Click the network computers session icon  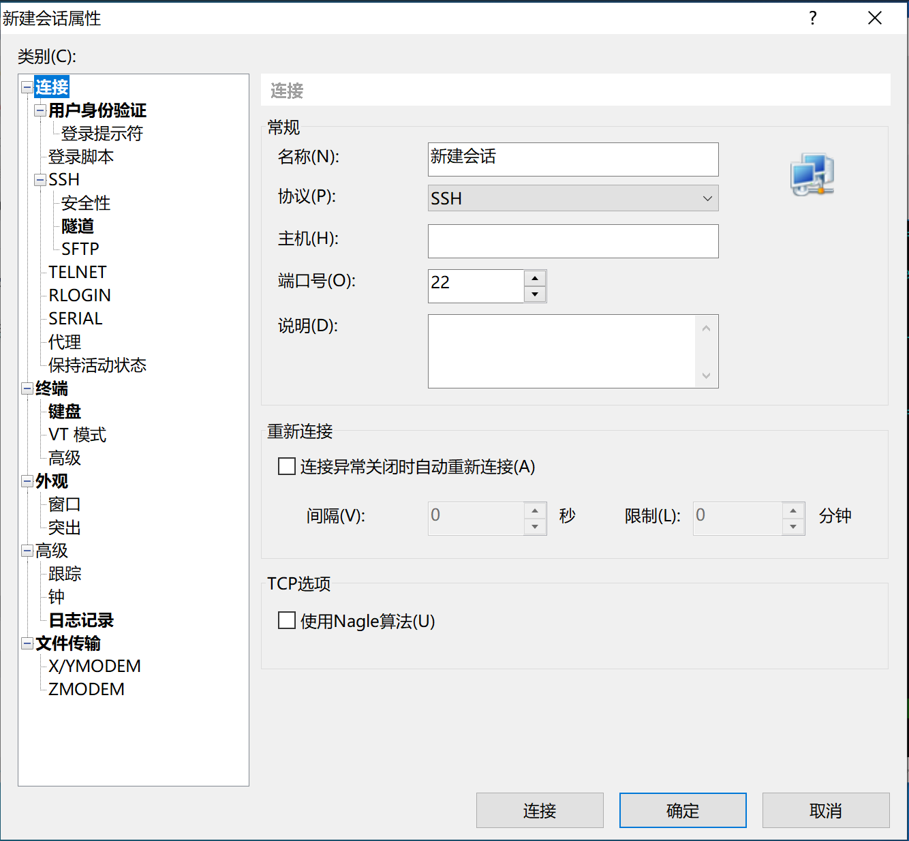point(812,175)
